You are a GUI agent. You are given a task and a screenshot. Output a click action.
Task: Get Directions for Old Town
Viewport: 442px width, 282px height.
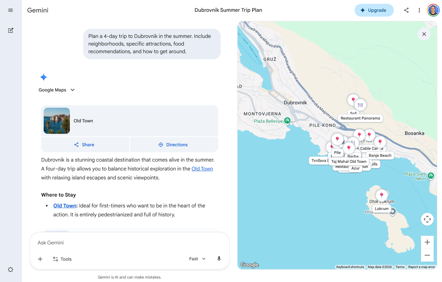pyautogui.click(x=173, y=144)
